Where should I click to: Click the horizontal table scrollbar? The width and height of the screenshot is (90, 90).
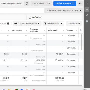click(41, 85)
